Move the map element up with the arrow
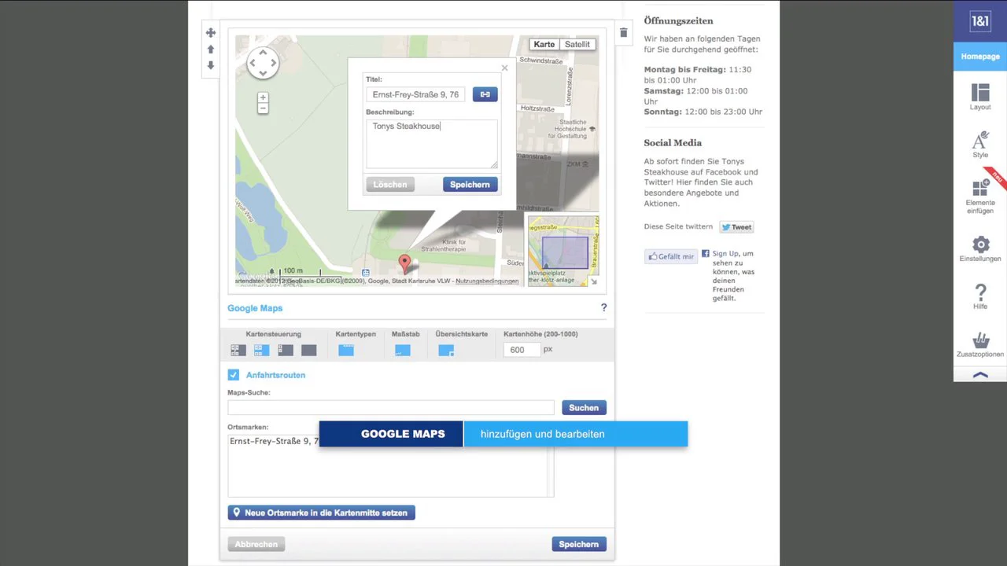Screen dimensions: 1007x566 [211, 49]
